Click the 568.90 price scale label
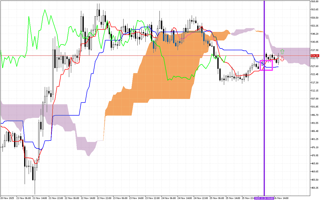322x201 pixels. coord(315,2)
